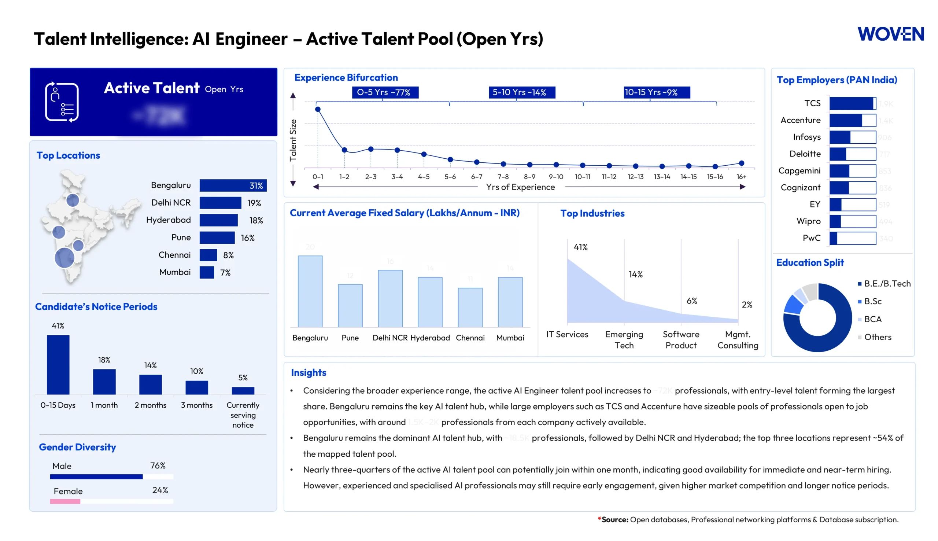The height and width of the screenshot is (541, 938).
Task: Select the BCA legend marker
Action: click(859, 319)
